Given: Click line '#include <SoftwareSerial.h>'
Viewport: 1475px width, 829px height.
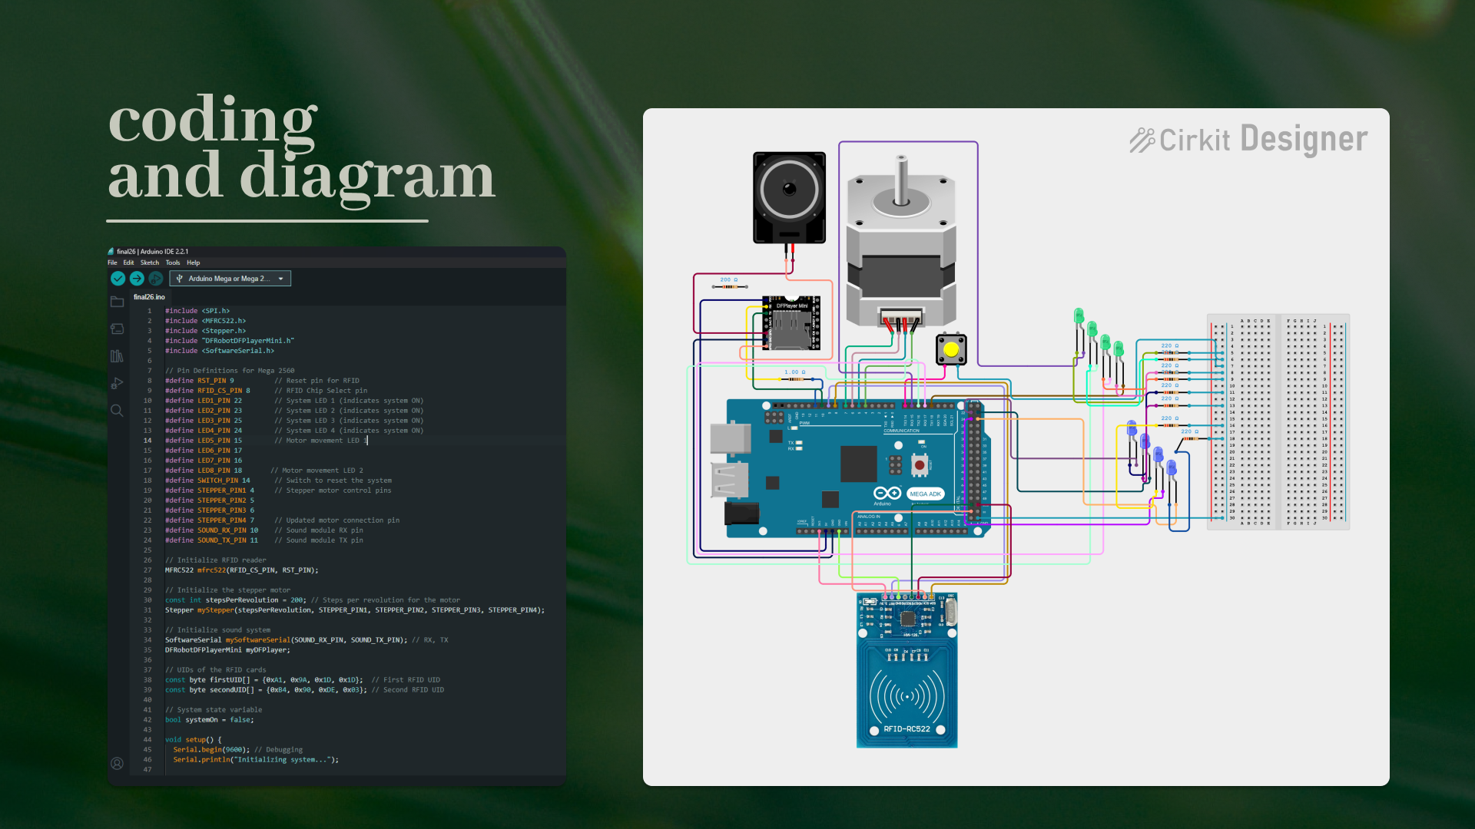Looking at the screenshot, I should click(220, 351).
